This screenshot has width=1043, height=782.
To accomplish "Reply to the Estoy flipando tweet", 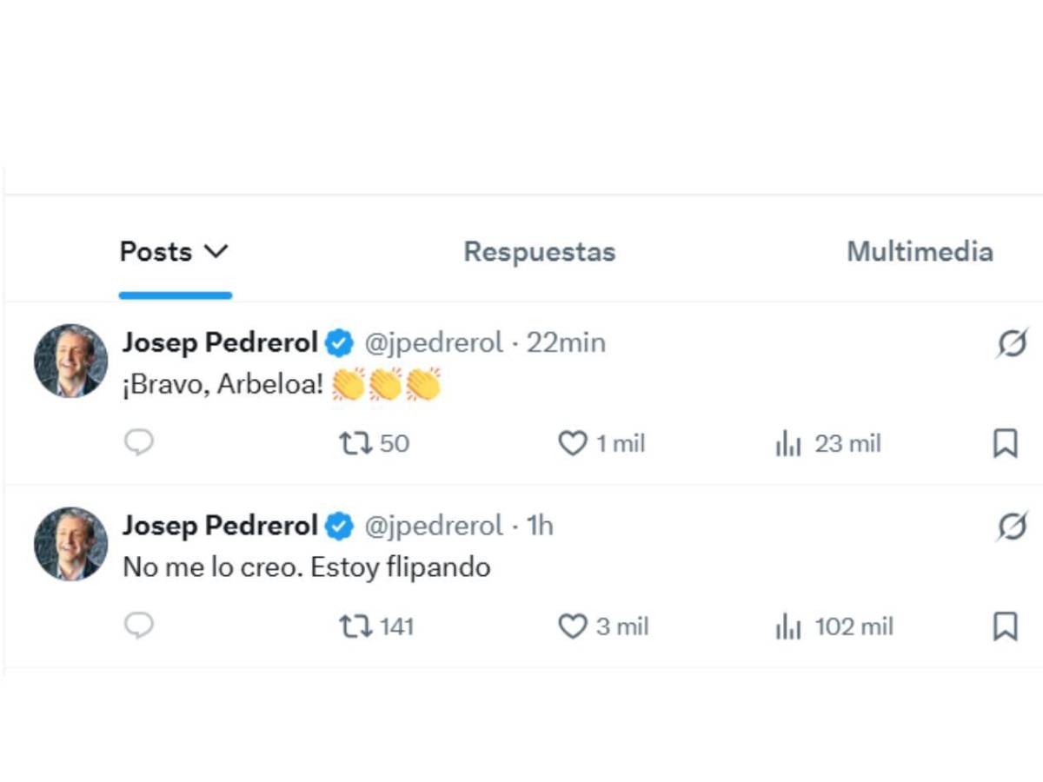I will pyautogui.click(x=137, y=626).
